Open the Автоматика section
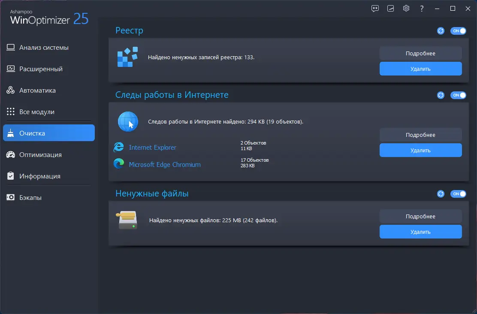477x314 pixels. tap(48, 91)
